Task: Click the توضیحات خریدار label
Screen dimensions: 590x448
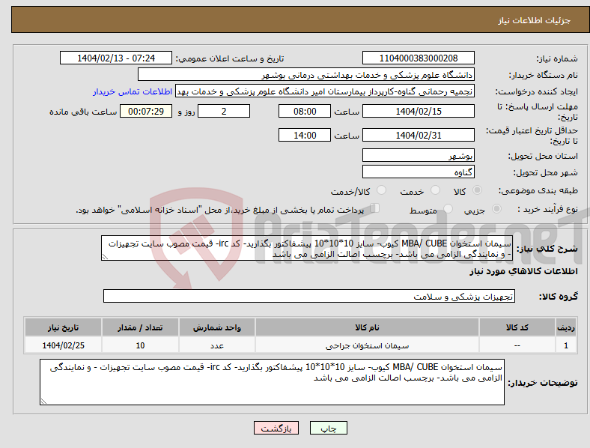Action: coord(543,383)
